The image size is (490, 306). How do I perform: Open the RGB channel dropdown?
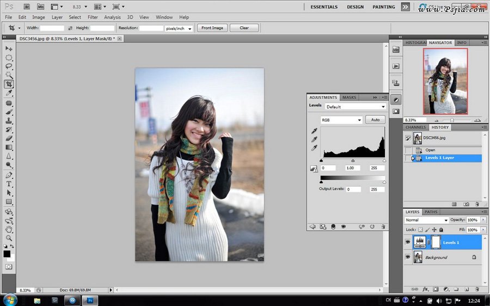[x=341, y=120]
